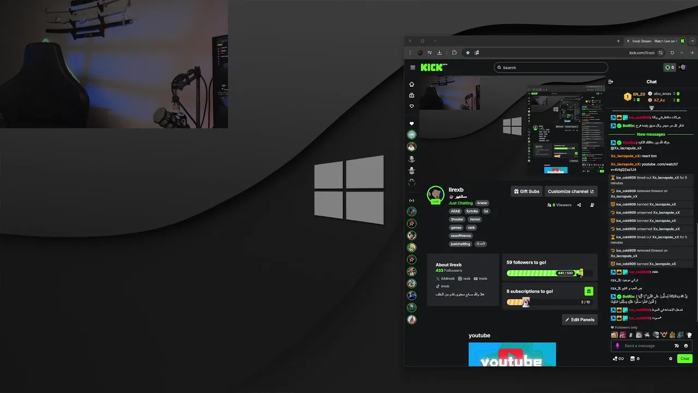Focus the Kick Search field
Screen dimensions: 698x393
tap(551, 68)
